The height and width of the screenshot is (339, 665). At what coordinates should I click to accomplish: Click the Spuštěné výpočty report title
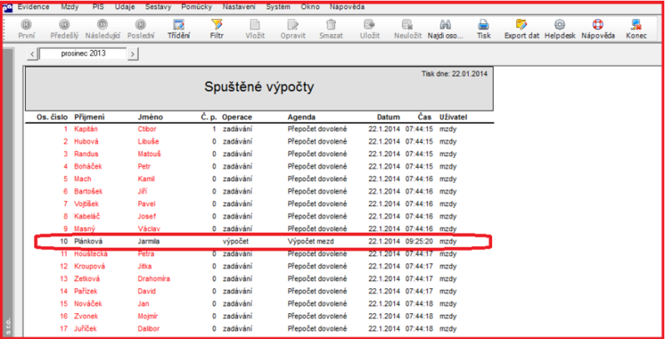(x=259, y=87)
